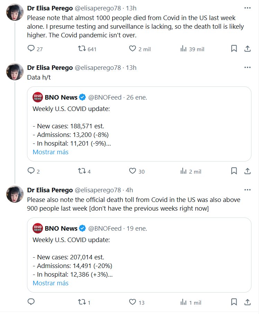Retweet the first tweet with 641 retweets

[x=82, y=49]
